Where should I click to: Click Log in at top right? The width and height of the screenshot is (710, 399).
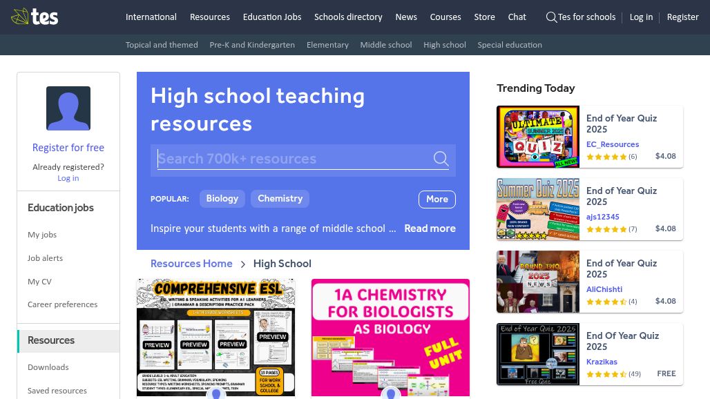pyautogui.click(x=641, y=17)
